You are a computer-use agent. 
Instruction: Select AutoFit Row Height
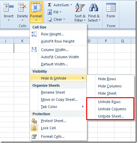click(x=58, y=41)
